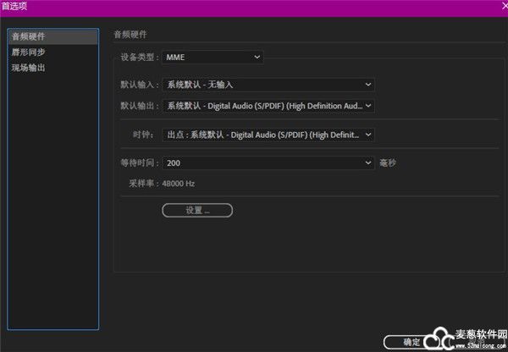Click the 采样率 48000 Hz readout

pos(161,183)
